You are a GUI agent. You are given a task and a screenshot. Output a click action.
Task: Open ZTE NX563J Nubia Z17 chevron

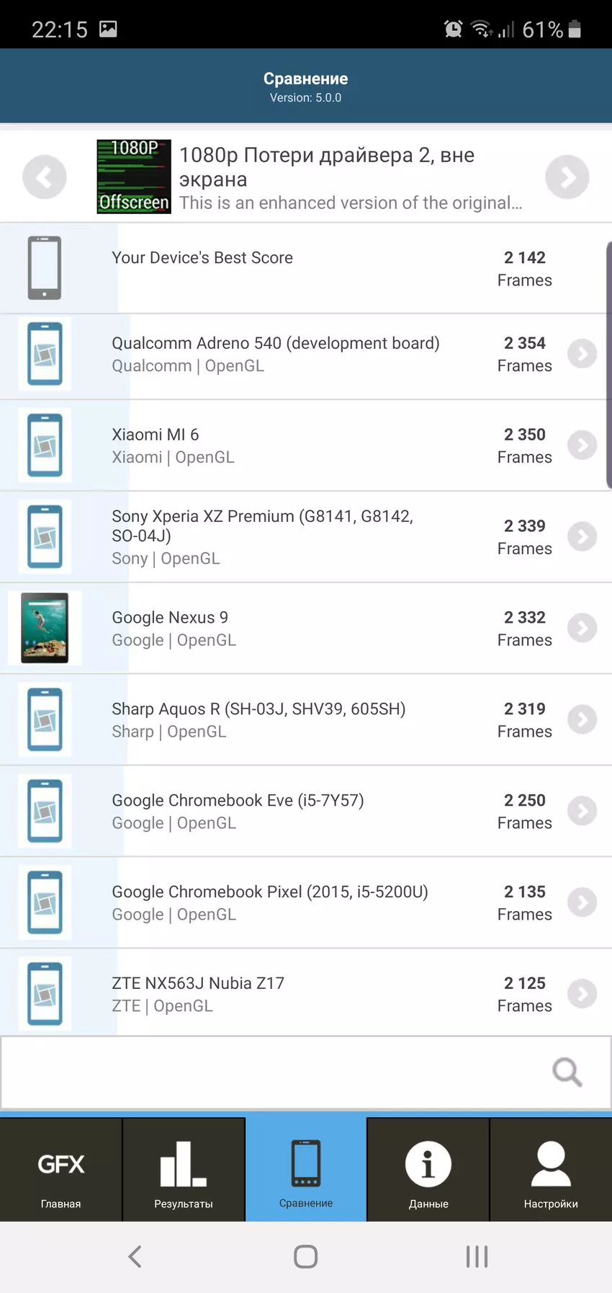tap(582, 994)
